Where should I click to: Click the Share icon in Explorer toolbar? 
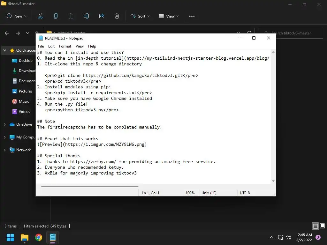coord(102,16)
